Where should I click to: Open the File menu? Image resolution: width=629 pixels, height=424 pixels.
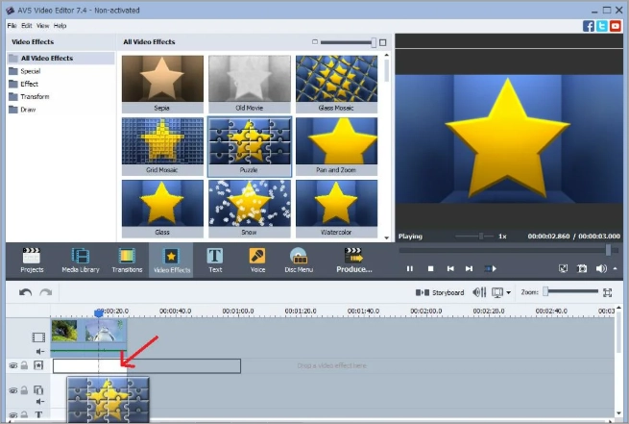click(12, 26)
